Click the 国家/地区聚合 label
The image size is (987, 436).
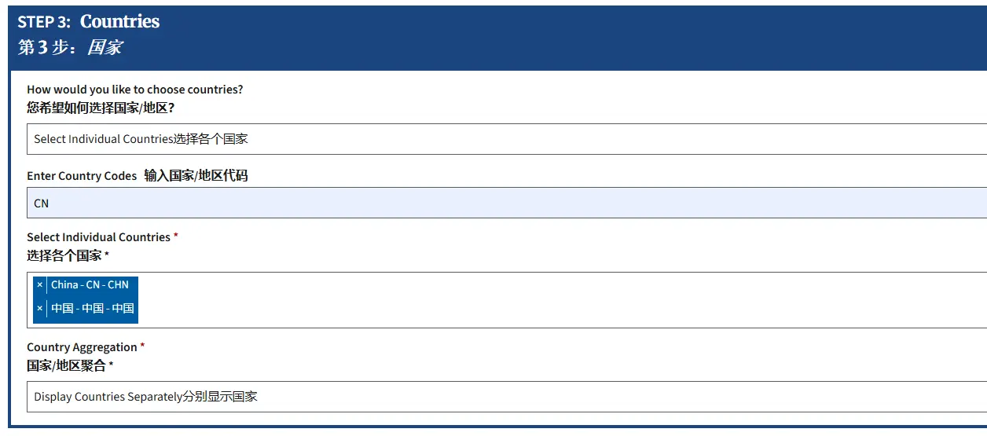click(66, 365)
